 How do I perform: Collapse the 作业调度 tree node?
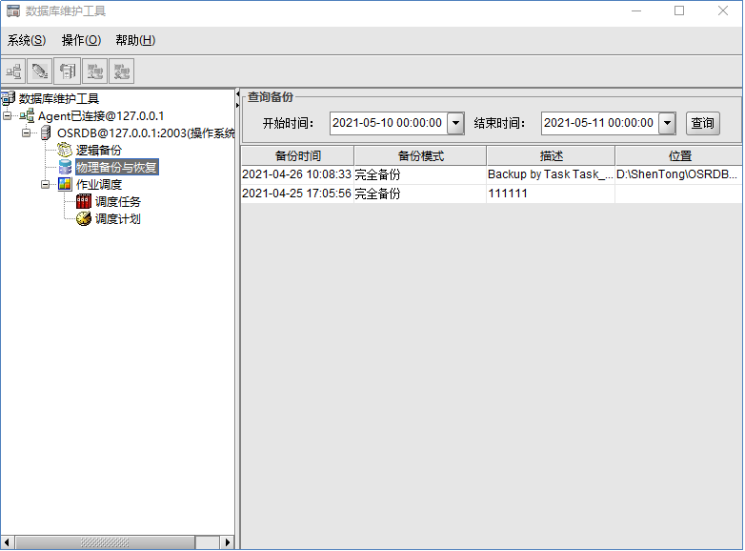tap(45, 184)
